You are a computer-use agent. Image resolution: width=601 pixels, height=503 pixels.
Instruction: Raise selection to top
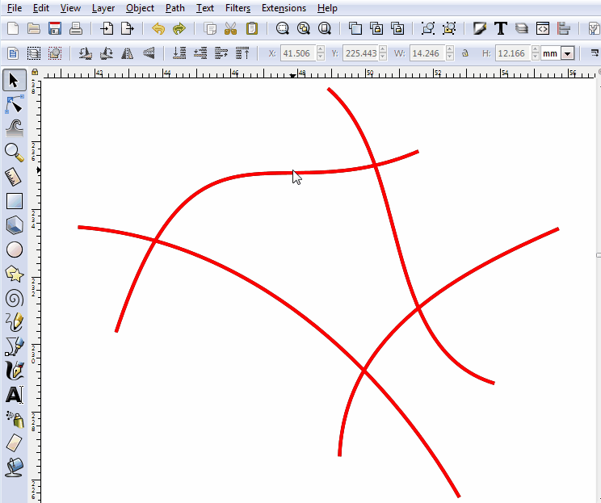tap(242, 53)
